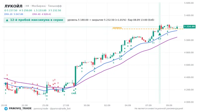
Task: Click the Тинькофф source label
Action: (55, 6)
